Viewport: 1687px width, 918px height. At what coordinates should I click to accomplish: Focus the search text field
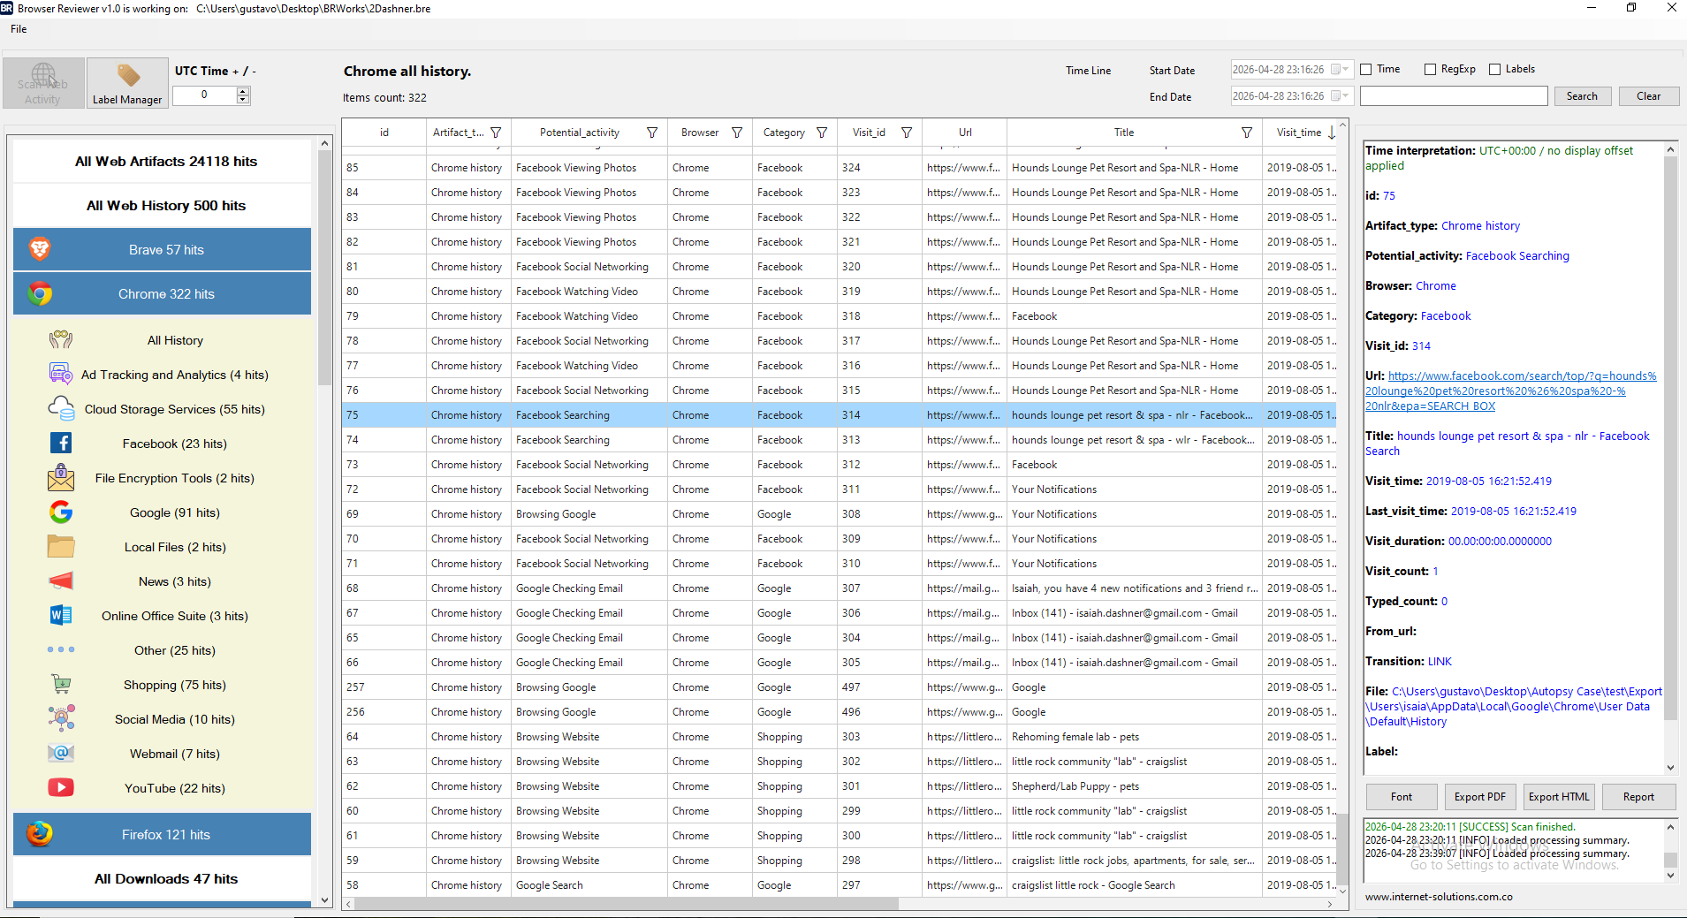pyautogui.click(x=1454, y=96)
